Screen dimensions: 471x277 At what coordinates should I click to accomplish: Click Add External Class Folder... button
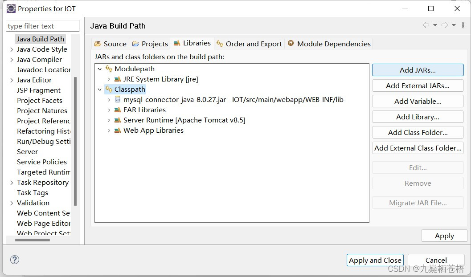(418, 148)
